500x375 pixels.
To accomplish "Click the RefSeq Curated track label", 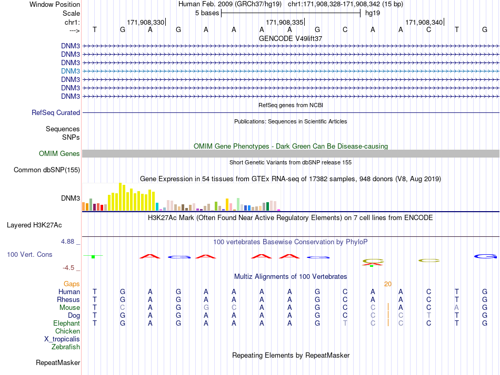I will [56, 113].
